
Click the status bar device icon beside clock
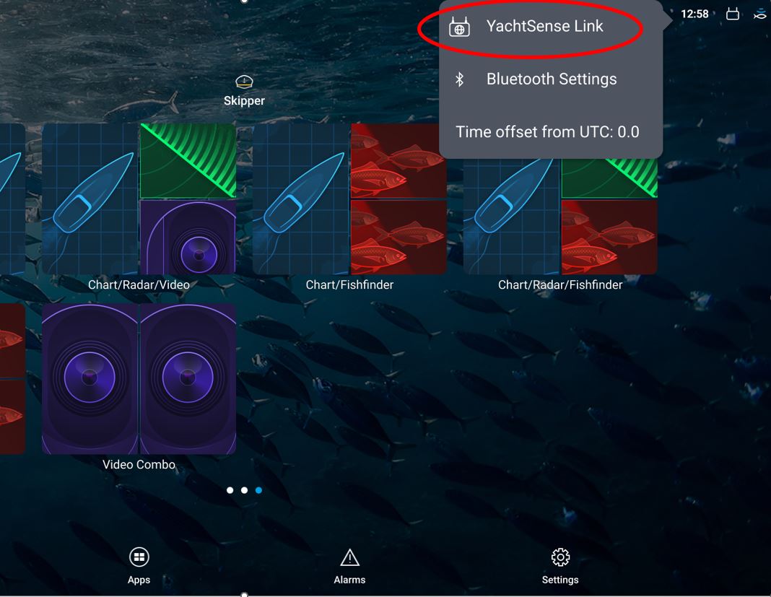[x=733, y=14]
